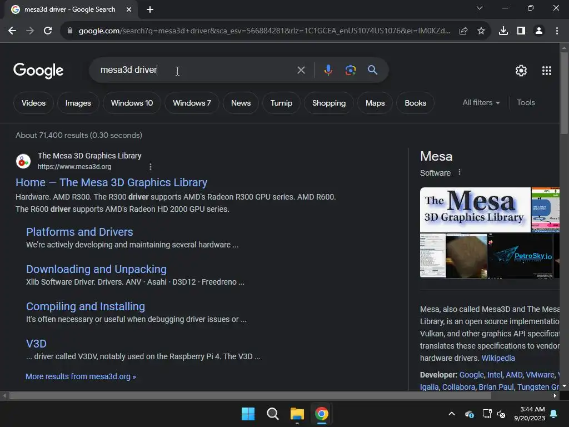Click the browser forward arrow
Screen dimensions: 569x427
point(30,31)
